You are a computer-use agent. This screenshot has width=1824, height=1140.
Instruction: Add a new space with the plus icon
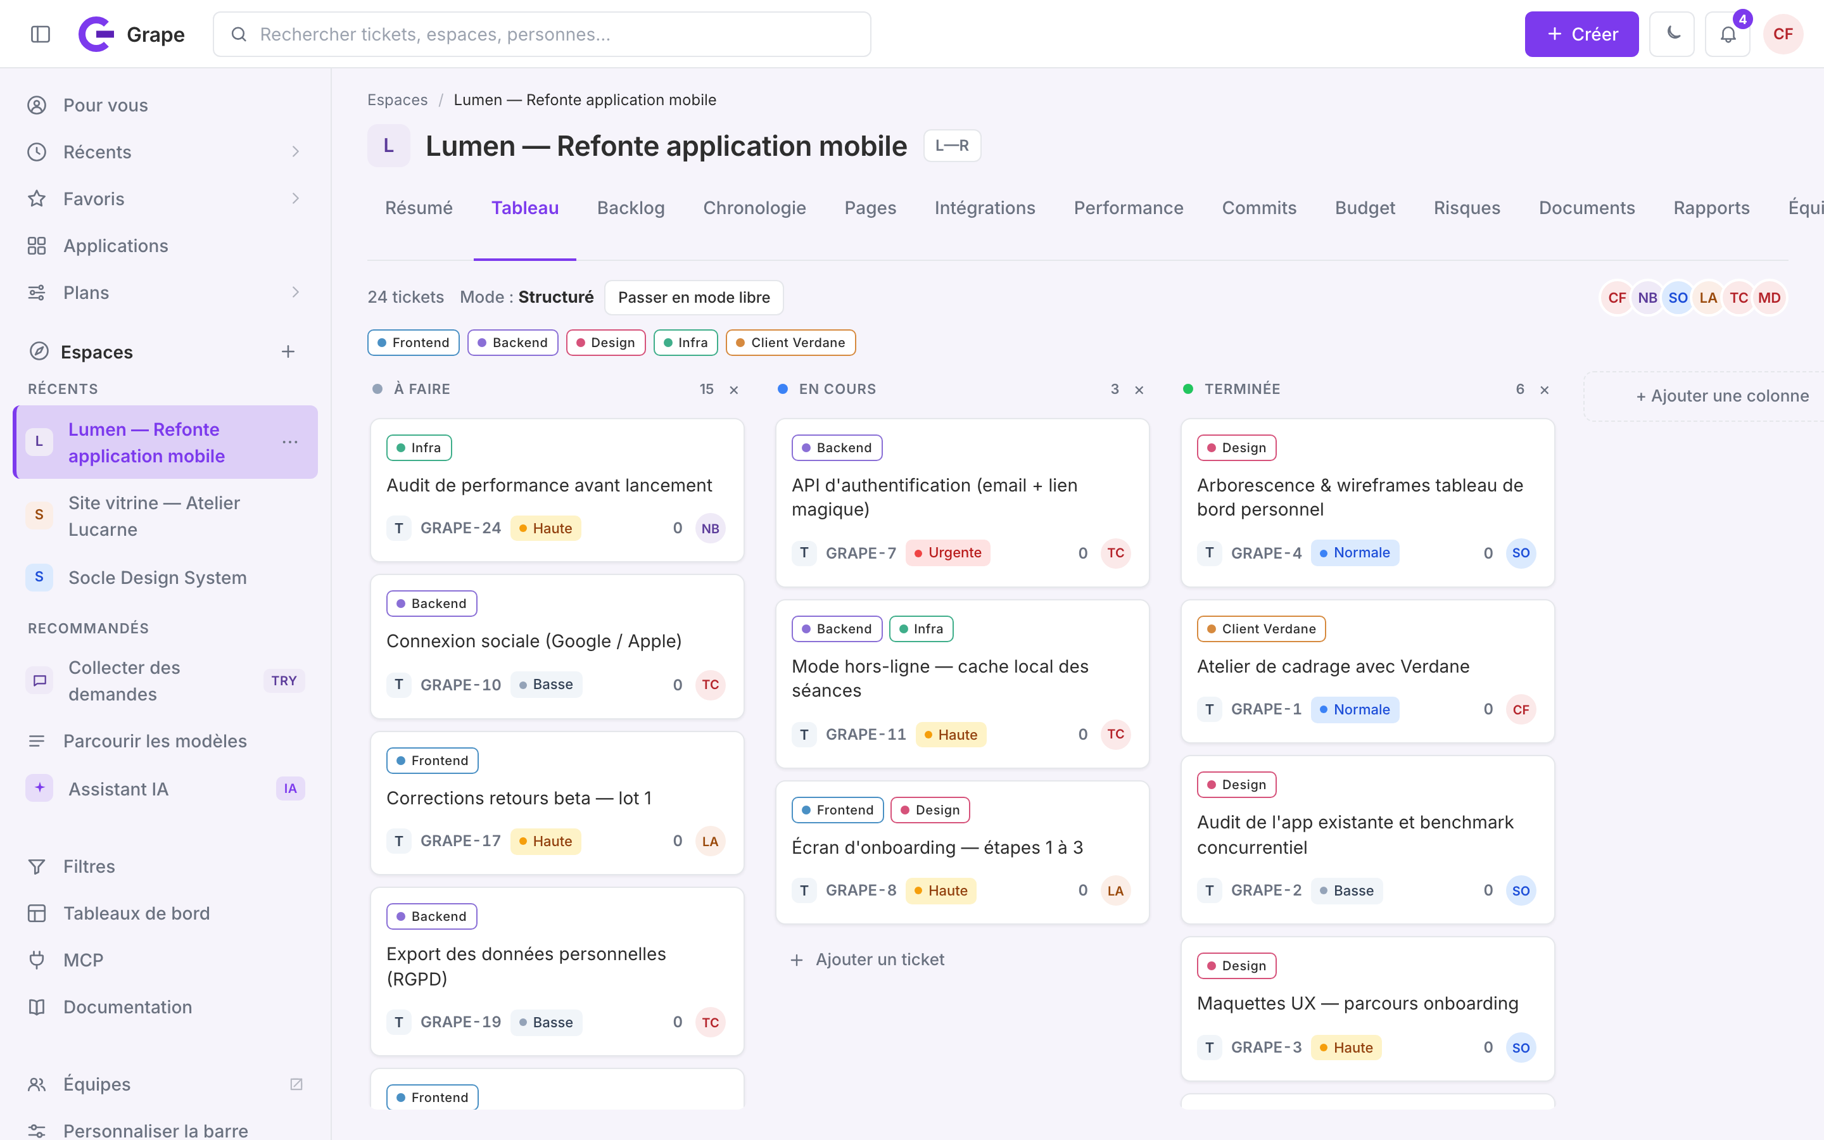(x=288, y=351)
